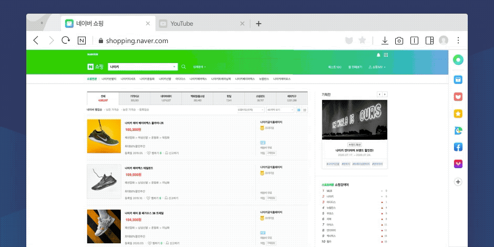Capture the screen with the camera icon
This screenshot has width=494, height=247.
coord(399,40)
